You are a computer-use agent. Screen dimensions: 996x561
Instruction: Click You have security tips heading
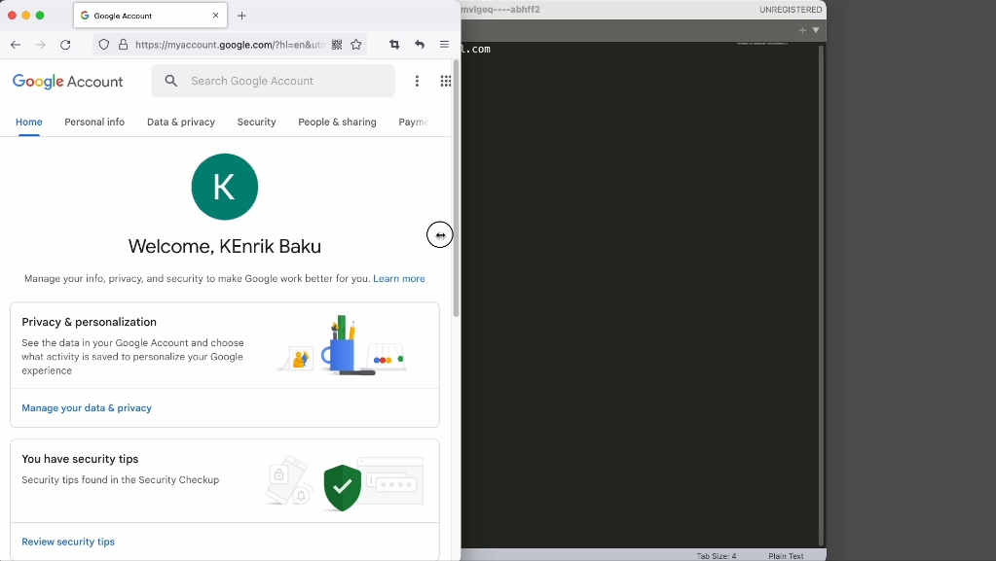coord(80,459)
